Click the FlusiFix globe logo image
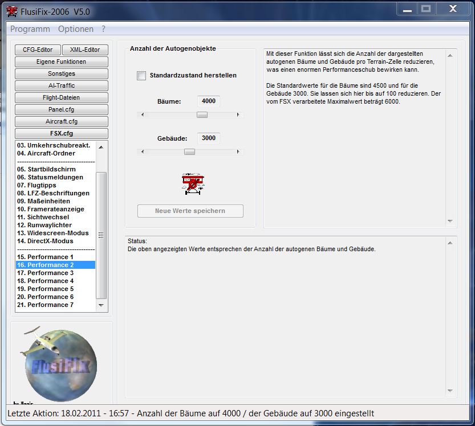Screen dimensions: 475x426 [60, 364]
